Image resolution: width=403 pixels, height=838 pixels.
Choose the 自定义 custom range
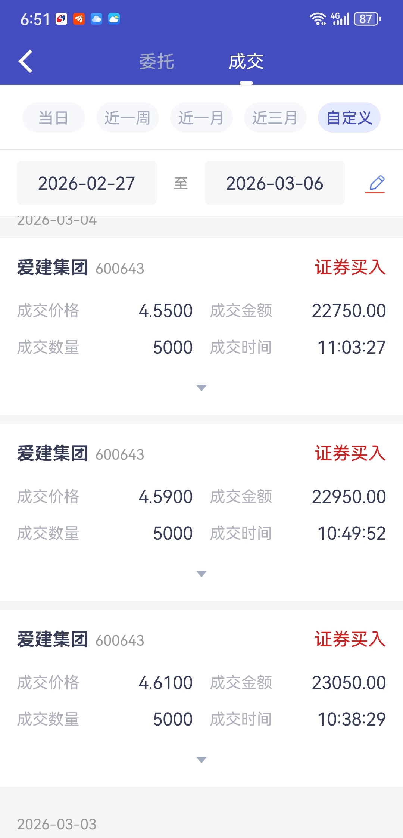[349, 118]
